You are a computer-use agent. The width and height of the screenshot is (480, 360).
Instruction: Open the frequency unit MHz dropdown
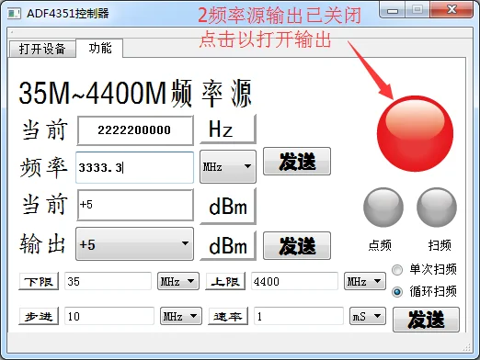[228, 167]
